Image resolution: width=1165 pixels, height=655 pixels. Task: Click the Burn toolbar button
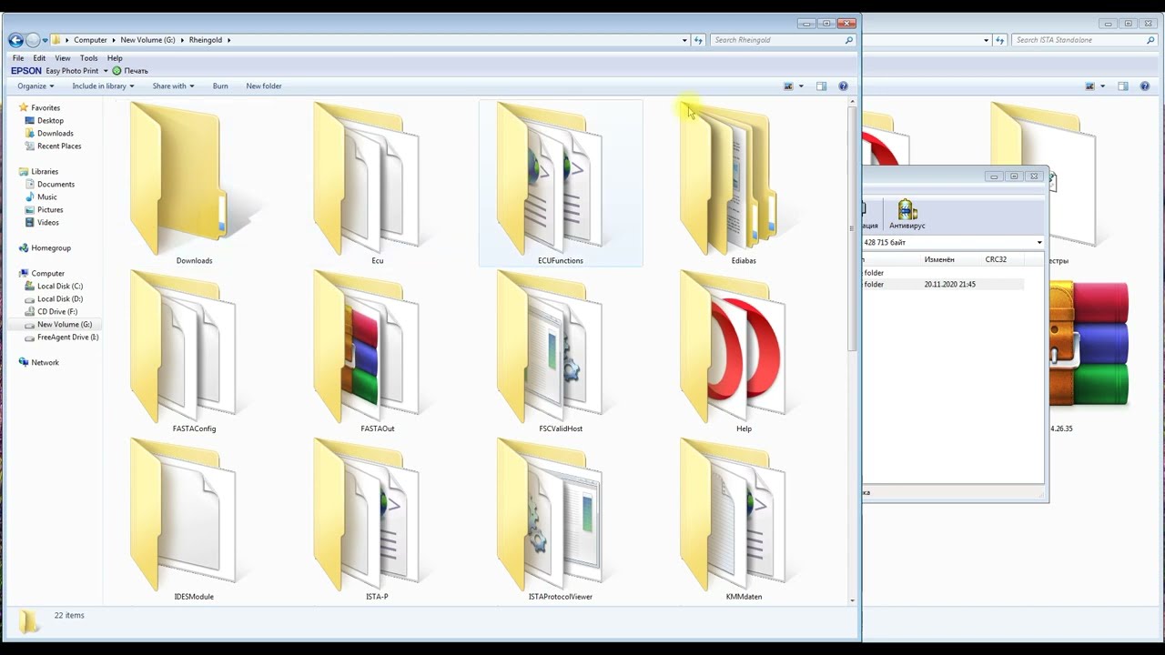[x=220, y=86]
